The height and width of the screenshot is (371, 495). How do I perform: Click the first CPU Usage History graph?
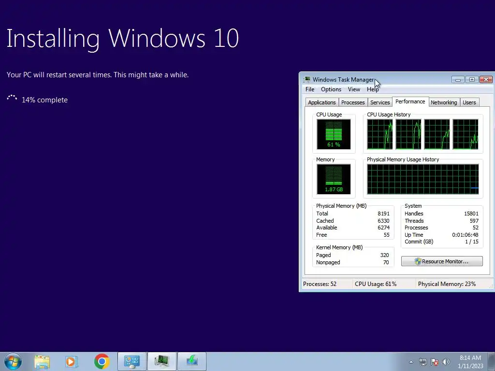[380, 134]
